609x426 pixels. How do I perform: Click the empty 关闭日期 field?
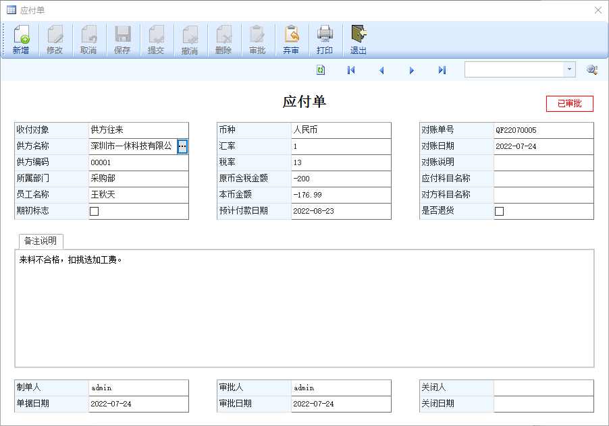[x=544, y=404]
